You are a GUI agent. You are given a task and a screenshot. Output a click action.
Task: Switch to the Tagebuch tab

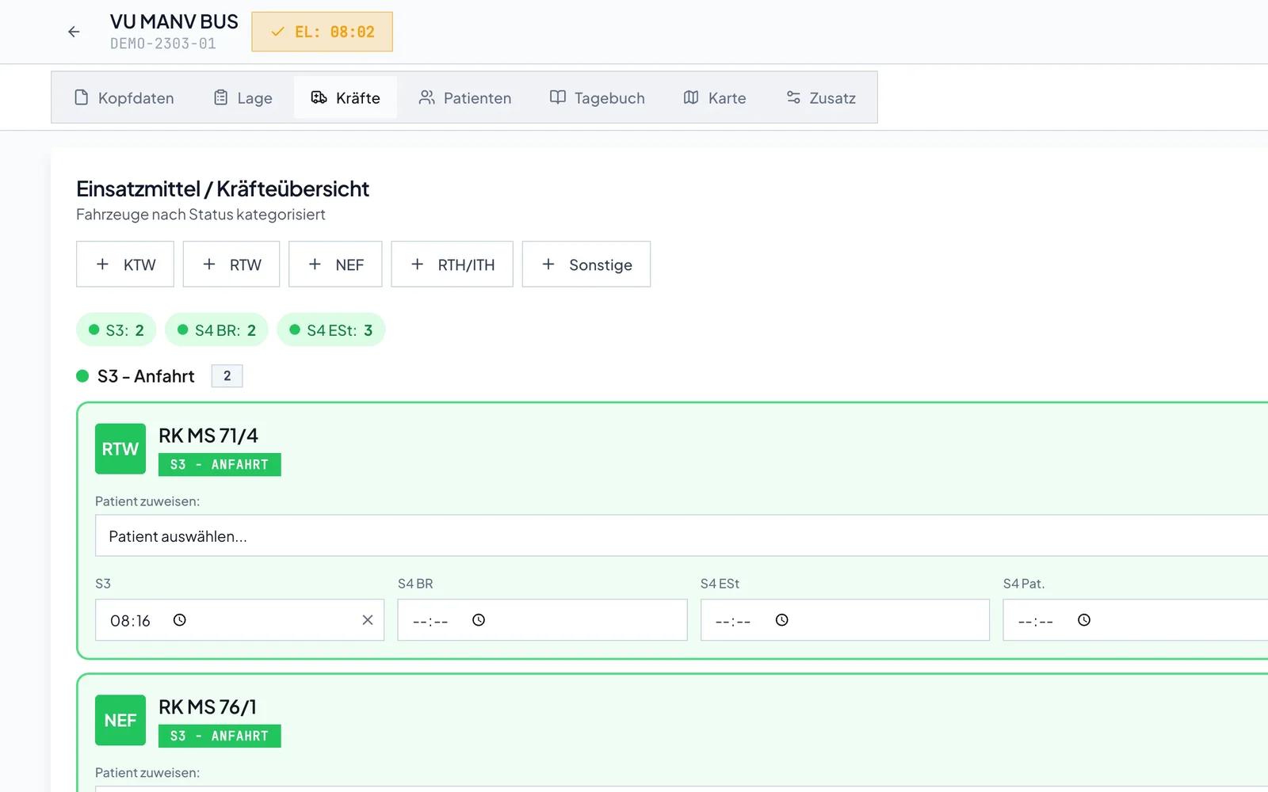598,97
